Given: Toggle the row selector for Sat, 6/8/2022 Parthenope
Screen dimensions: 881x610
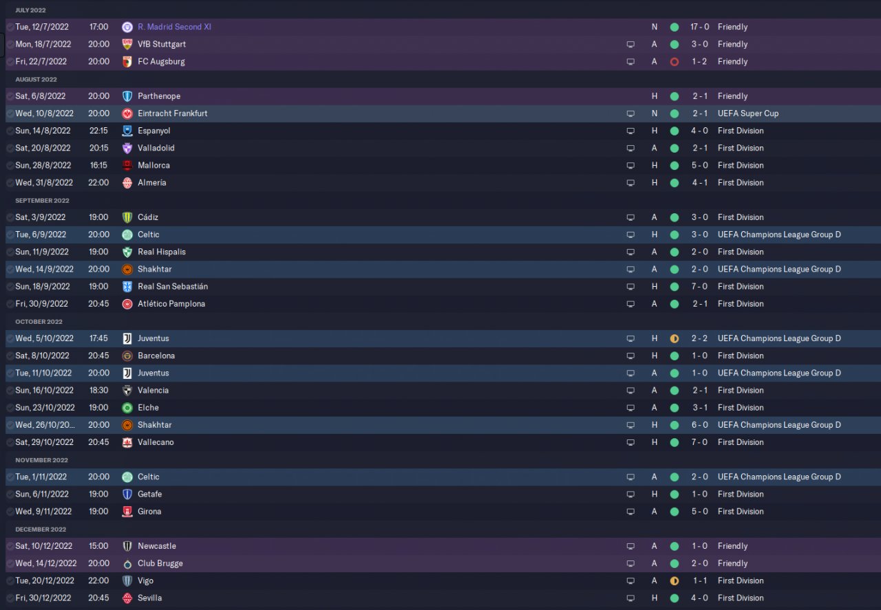Looking at the screenshot, I should [10, 96].
